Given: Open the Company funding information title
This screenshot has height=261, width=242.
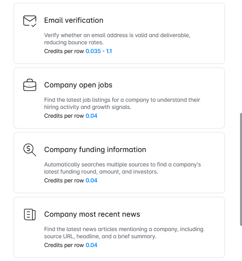Looking at the screenshot, I should click(95, 150).
